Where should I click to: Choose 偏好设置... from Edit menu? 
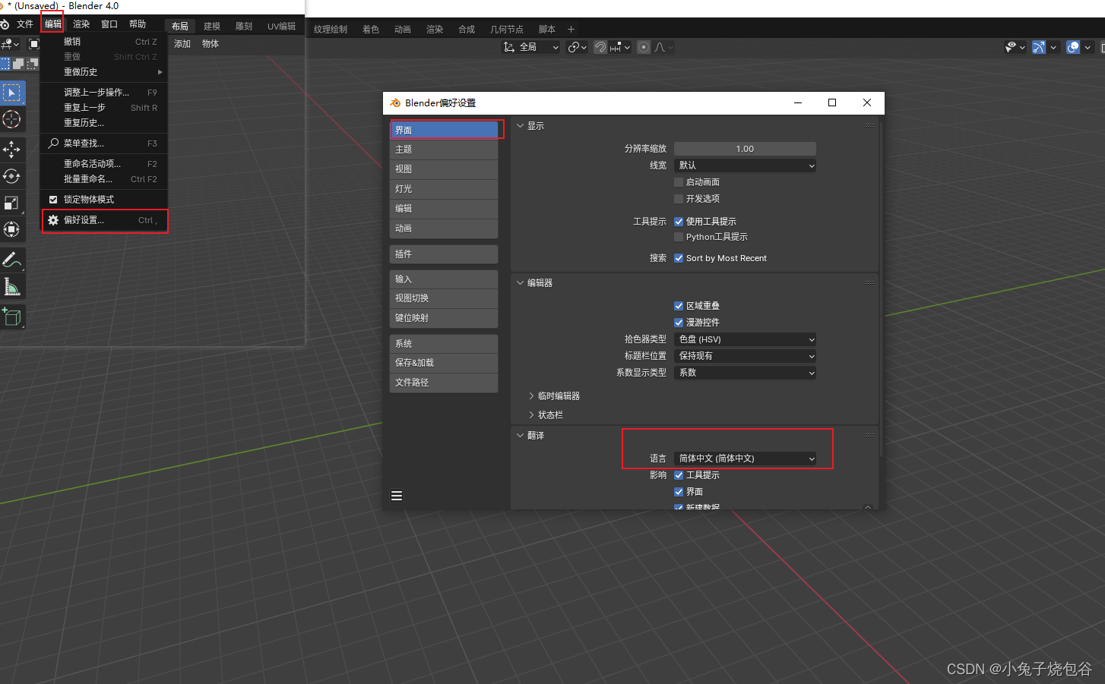[x=104, y=220]
